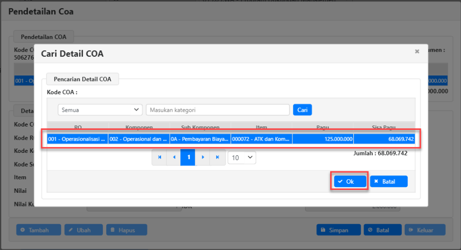
Task: Go to next page of results
Action: tap(203, 157)
